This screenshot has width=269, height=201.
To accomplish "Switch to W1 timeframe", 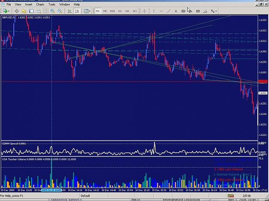I will tap(135, 11).
